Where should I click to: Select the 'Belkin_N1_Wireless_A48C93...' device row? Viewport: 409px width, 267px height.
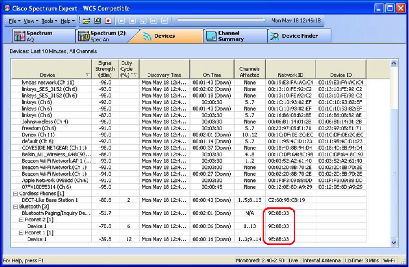(x=188, y=154)
